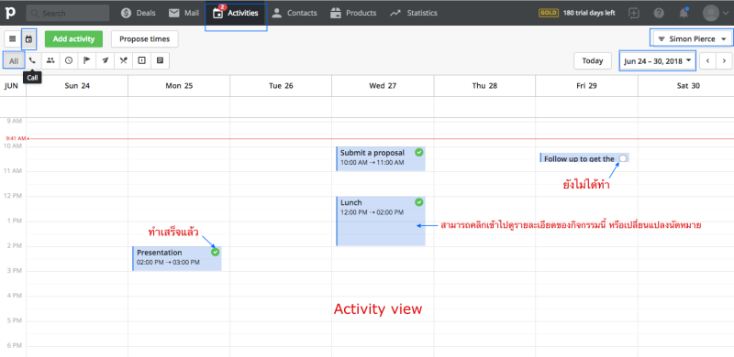Click the Add activity button
Viewport: 734px width, 357px height.
[x=73, y=39]
